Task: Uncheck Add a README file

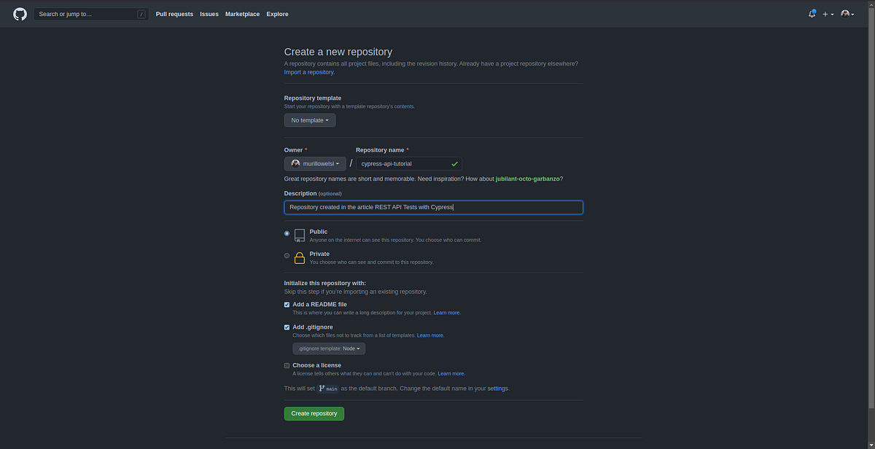Action: click(287, 305)
